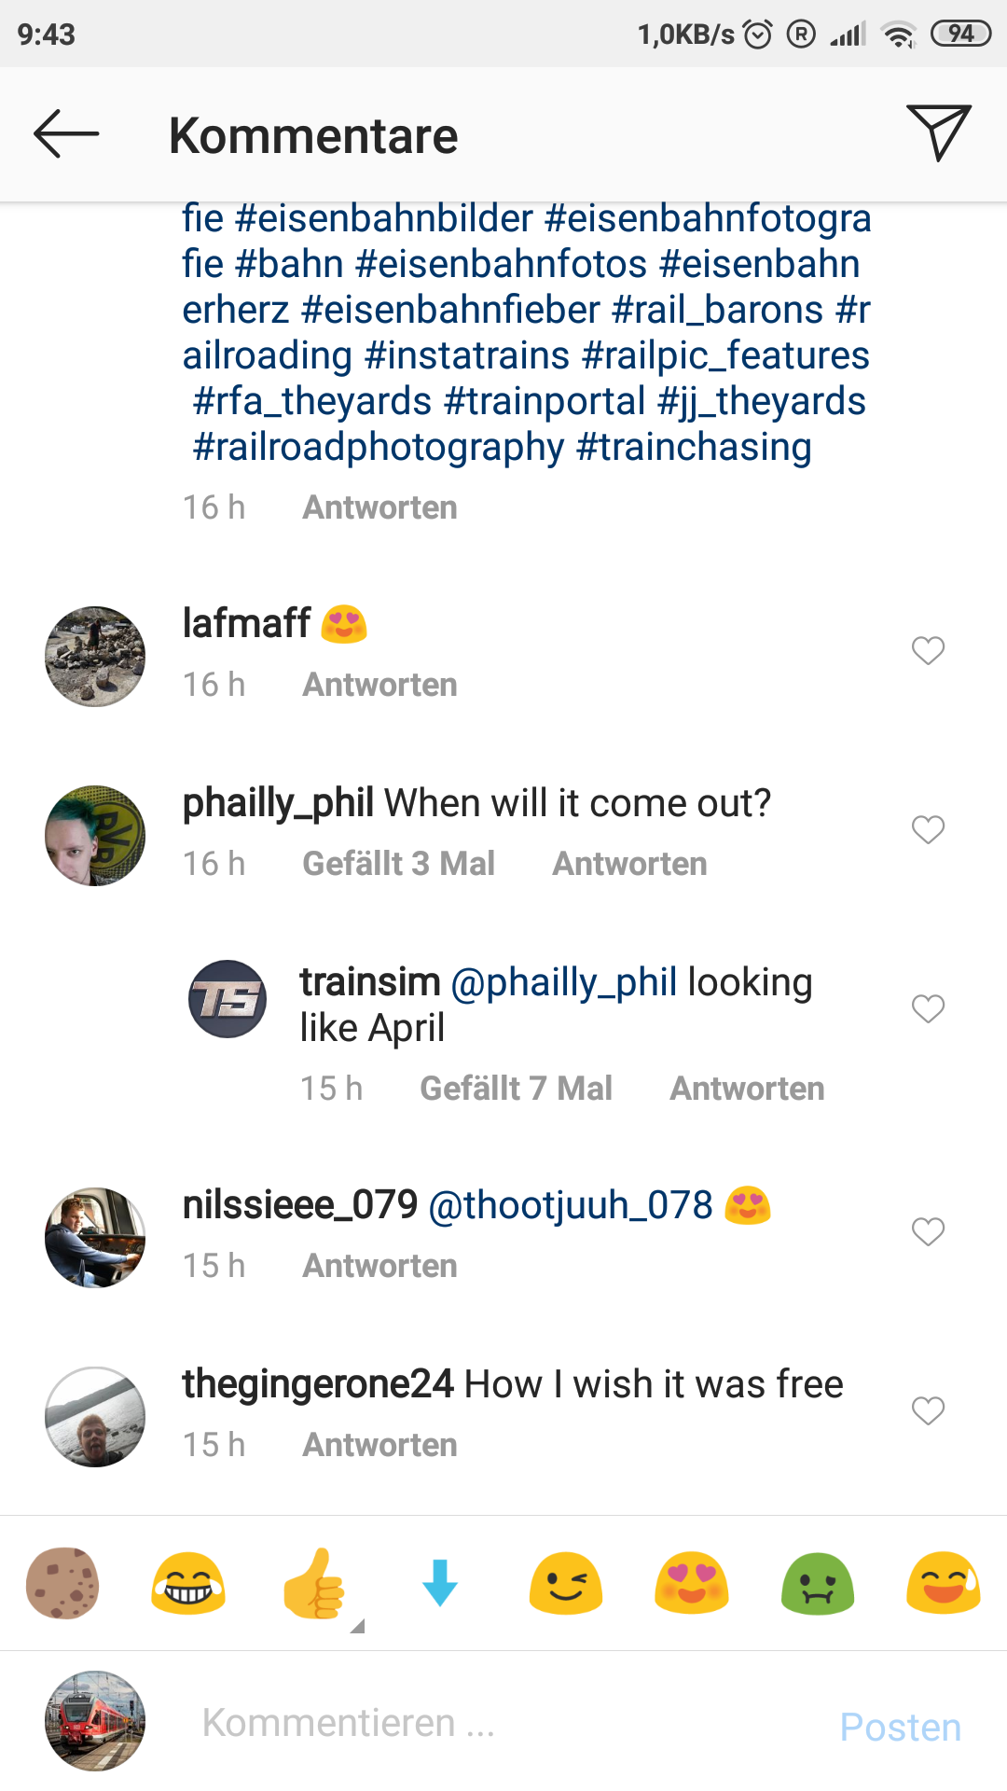The width and height of the screenshot is (1007, 1791).
Task: View likes on trainsim's reply
Action: 516,1089
